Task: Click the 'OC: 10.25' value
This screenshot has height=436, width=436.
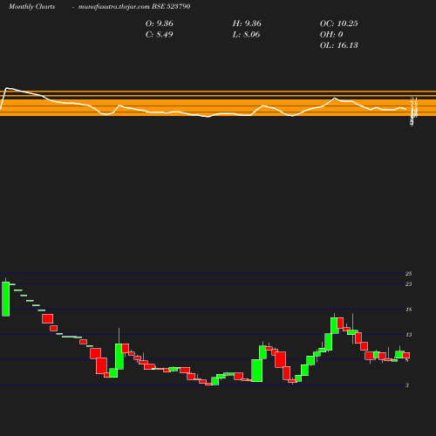Action: point(338,24)
